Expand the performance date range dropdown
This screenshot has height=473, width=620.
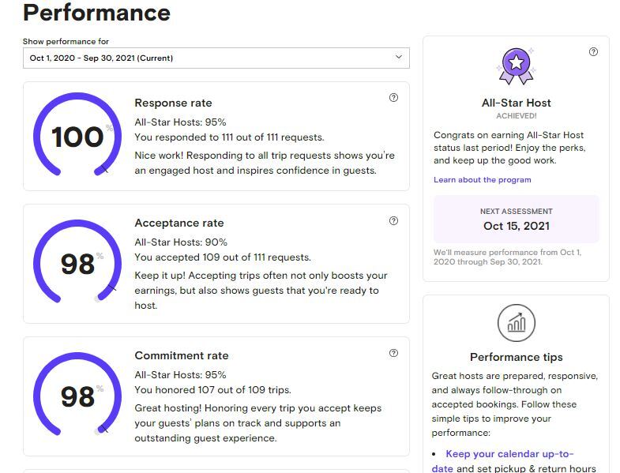pyautogui.click(x=216, y=58)
